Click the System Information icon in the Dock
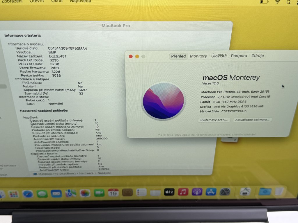Image resolution: width=298 pixels, height=223 pixels. (245, 192)
